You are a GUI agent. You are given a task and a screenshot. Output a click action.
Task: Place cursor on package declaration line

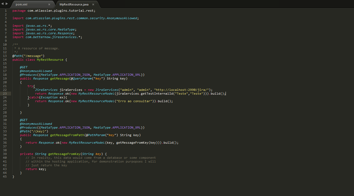pos(54,11)
